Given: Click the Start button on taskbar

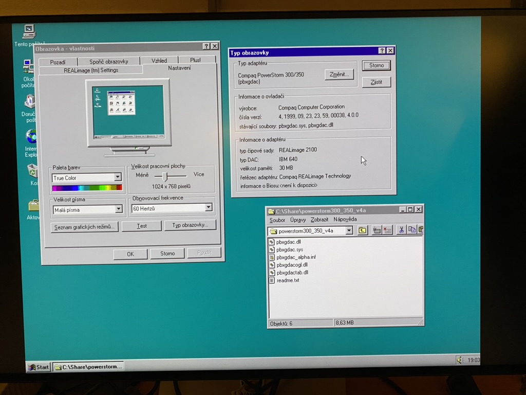Looking at the screenshot, I should [39, 367].
